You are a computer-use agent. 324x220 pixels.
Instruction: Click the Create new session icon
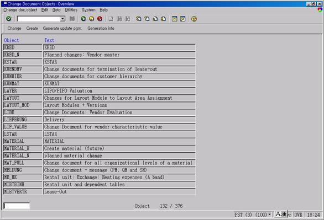pos(174,19)
